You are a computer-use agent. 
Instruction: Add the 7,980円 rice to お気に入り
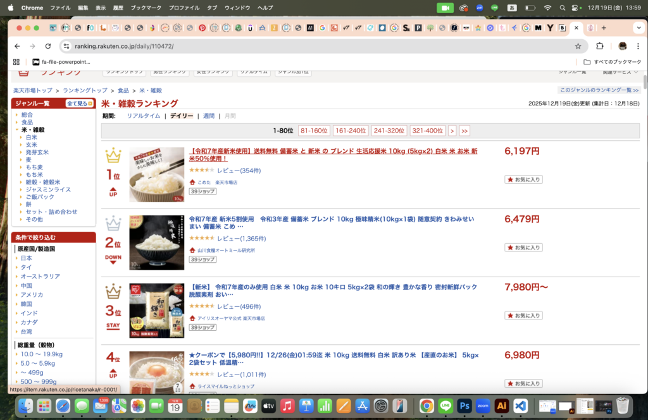click(523, 315)
